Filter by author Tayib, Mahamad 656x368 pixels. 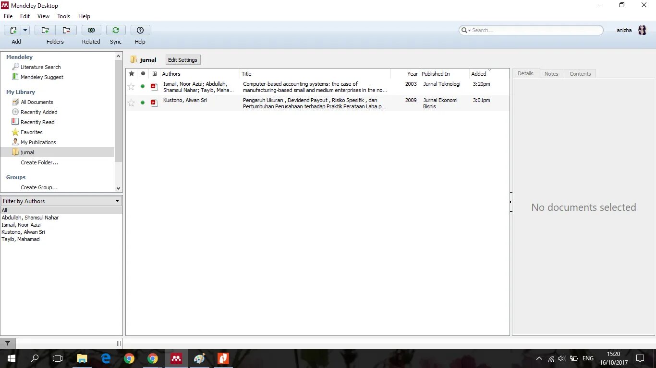[x=21, y=239]
